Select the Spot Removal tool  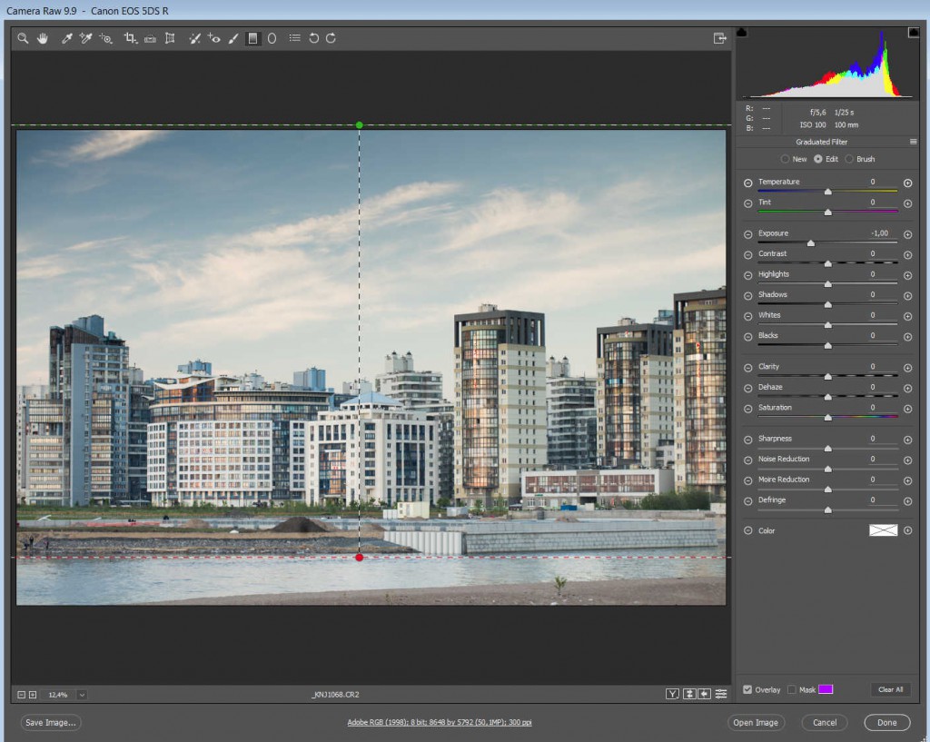point(193,38)
